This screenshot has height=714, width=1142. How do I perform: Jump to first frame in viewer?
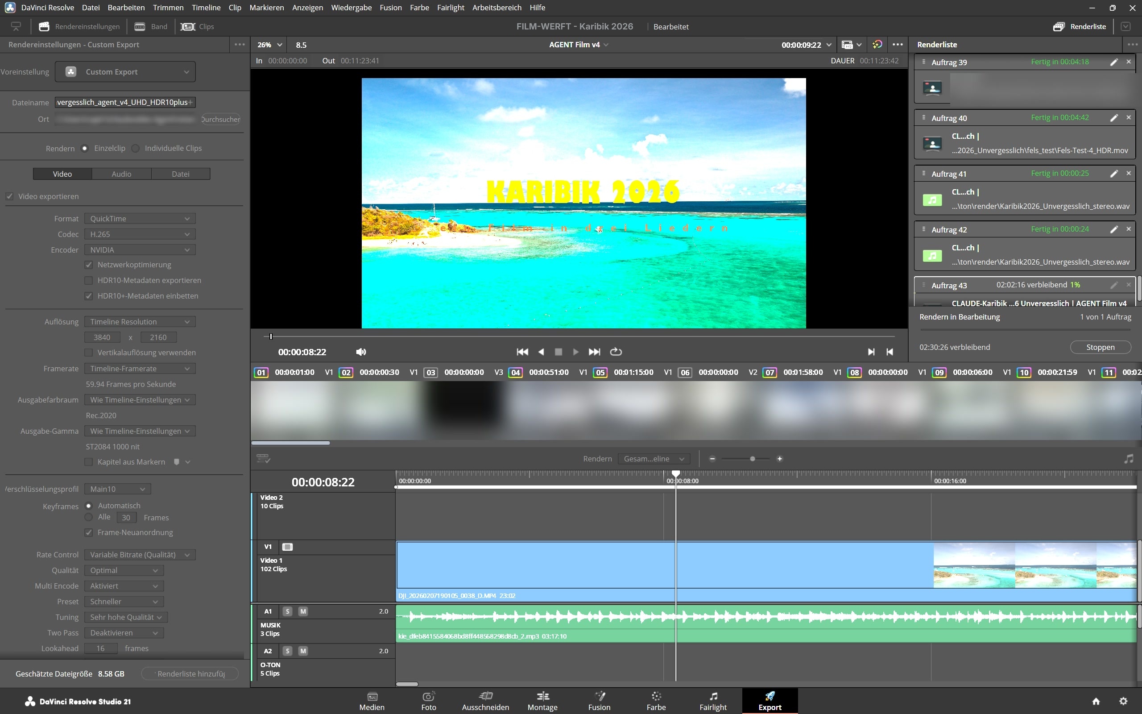point(522,352)
